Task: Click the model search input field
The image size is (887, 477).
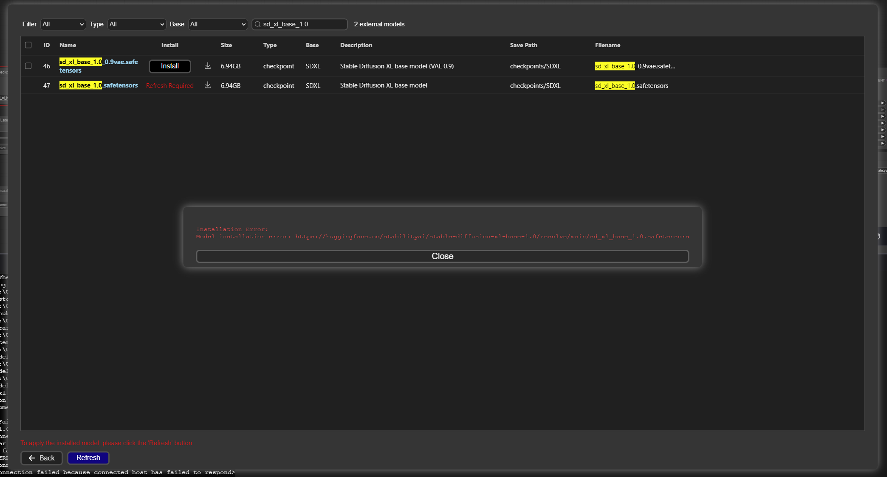Action: tap(303, 24)
